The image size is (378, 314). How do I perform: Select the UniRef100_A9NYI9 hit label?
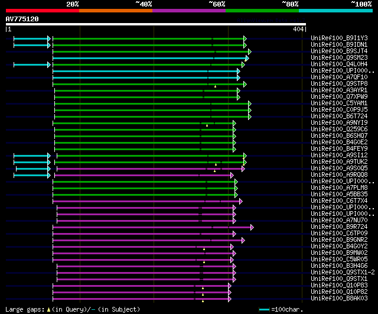[x=339, y=122]
